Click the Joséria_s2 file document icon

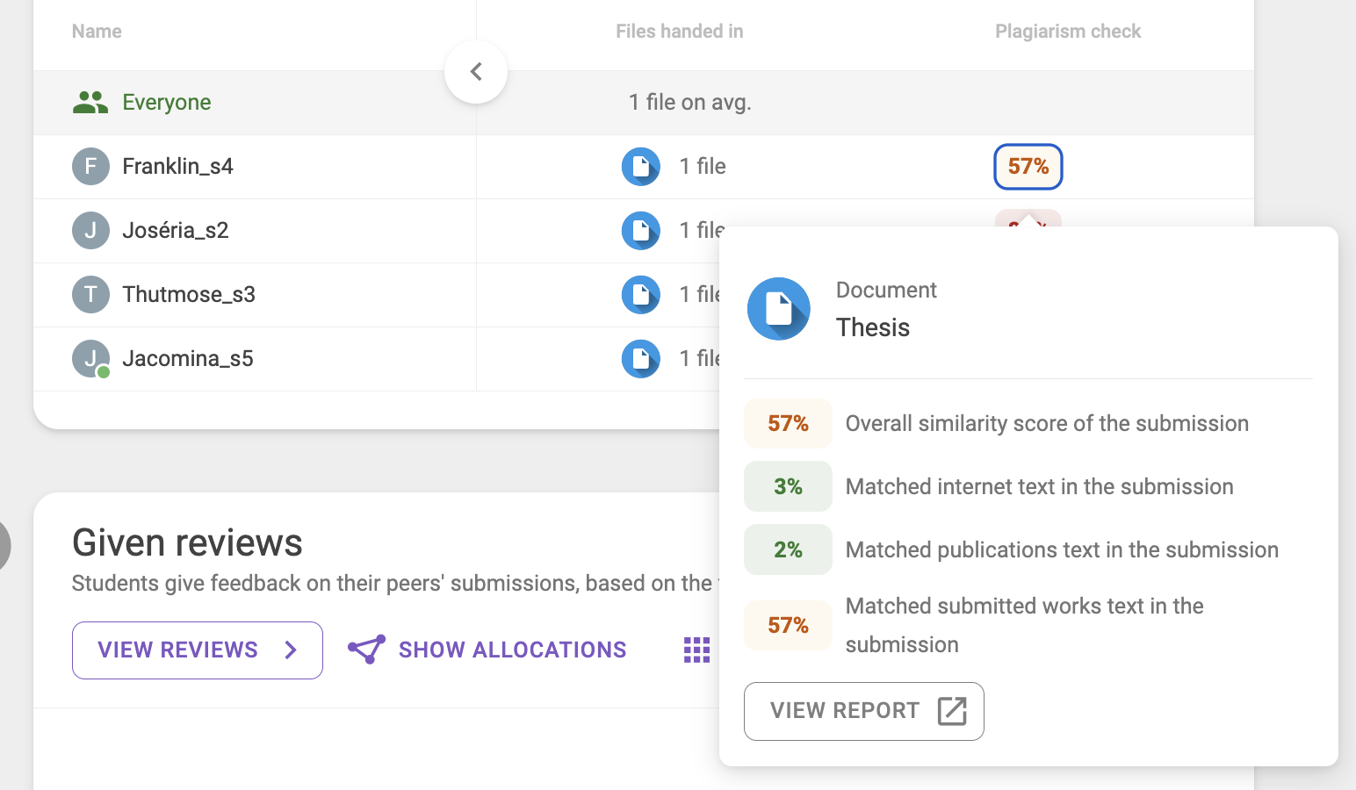tap(640, 231)
